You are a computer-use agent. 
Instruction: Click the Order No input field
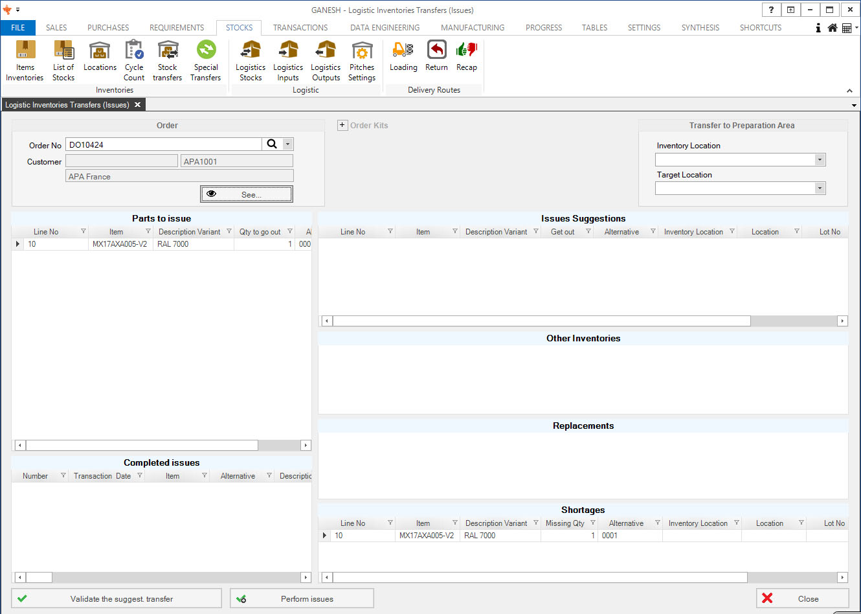pos(164,144)
